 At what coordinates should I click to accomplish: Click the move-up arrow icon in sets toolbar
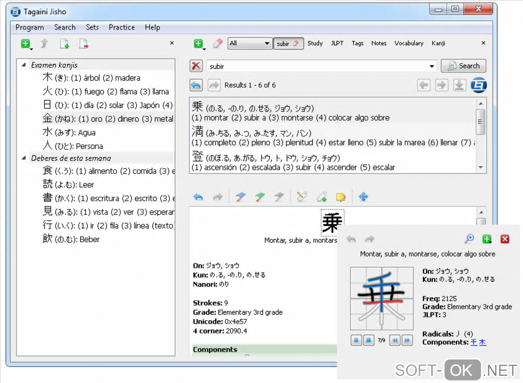pos(45,44)
